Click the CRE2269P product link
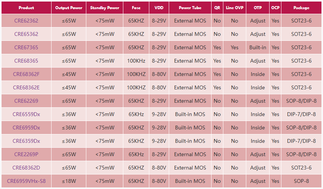Image resolution: width=323 pixels, height=189 pixels. 26,154
